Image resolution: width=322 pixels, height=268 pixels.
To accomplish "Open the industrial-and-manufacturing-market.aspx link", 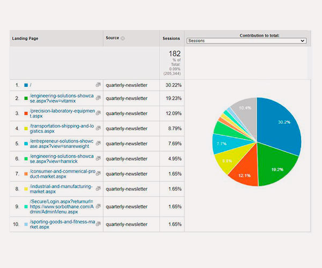I will pos(61,189).
